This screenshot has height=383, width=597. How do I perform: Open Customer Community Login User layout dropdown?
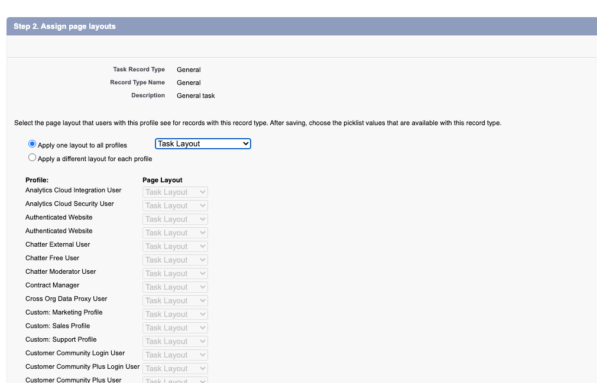(175, 355)
